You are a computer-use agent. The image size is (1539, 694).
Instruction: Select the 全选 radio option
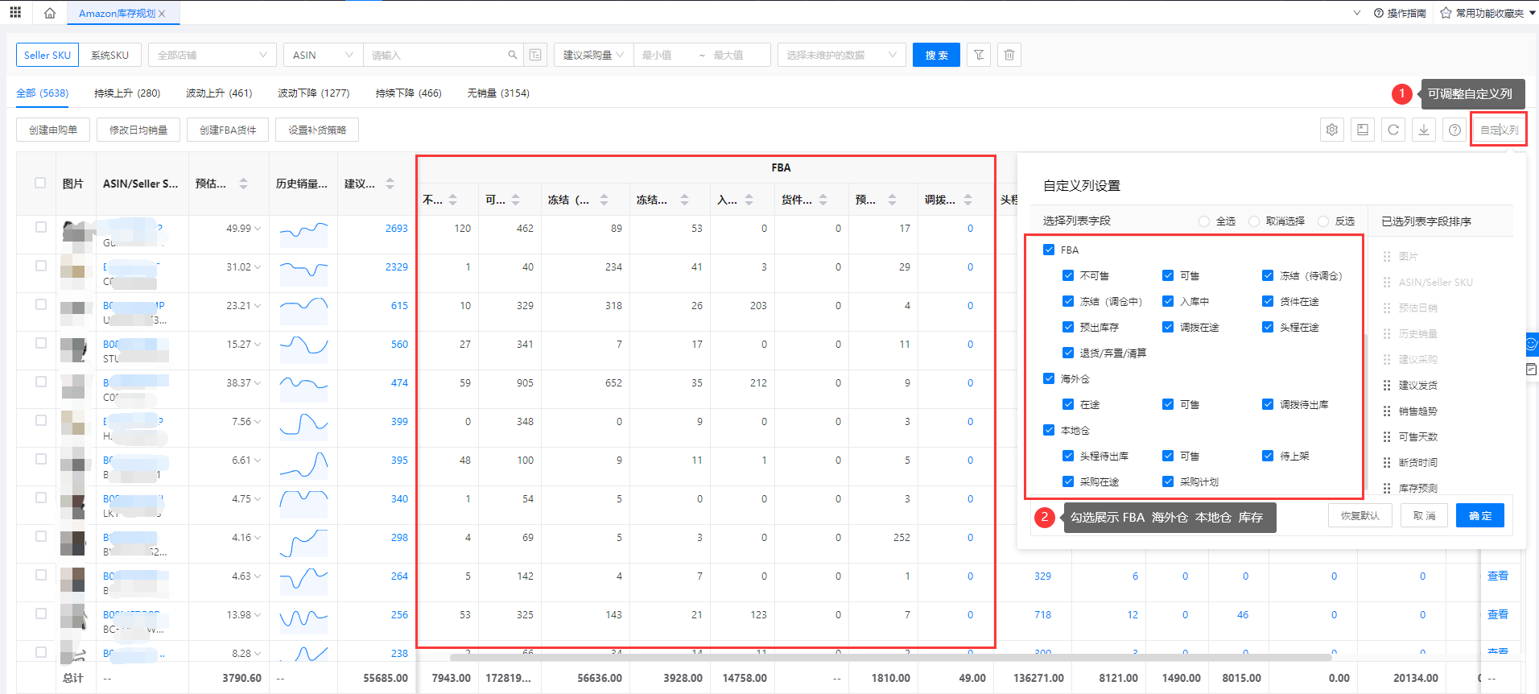pos(1204,221)
